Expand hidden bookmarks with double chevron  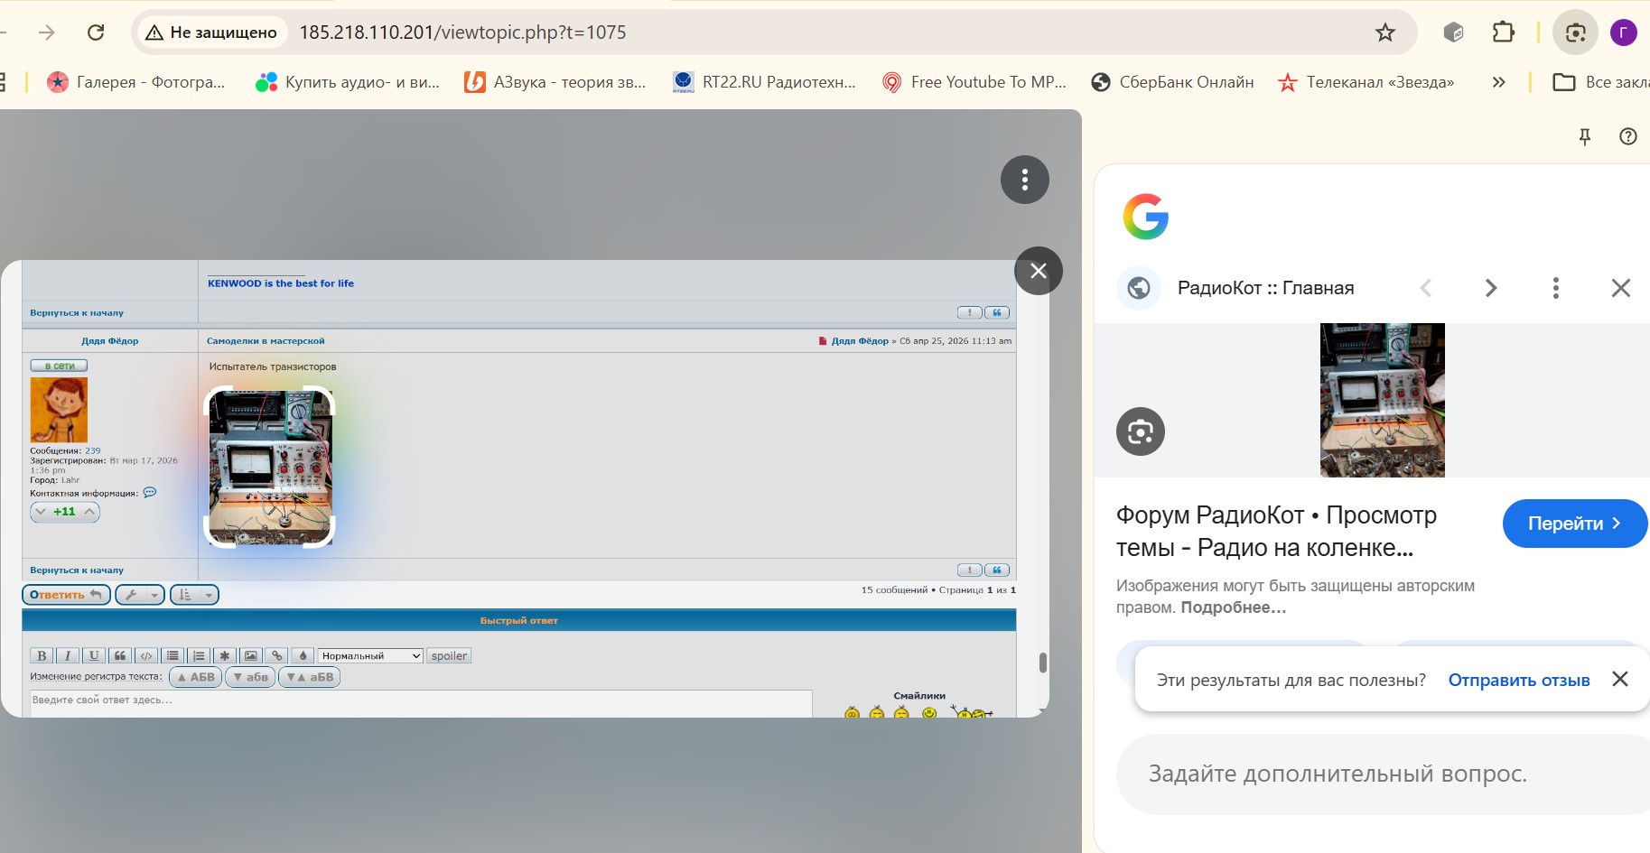[x=1498, y=82]
